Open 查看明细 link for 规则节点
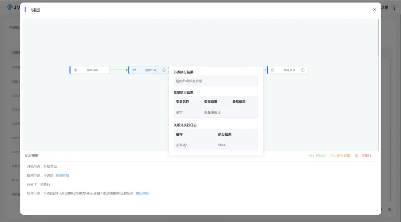The height and width of the screenshot is (222, 401). click(62, 176)
